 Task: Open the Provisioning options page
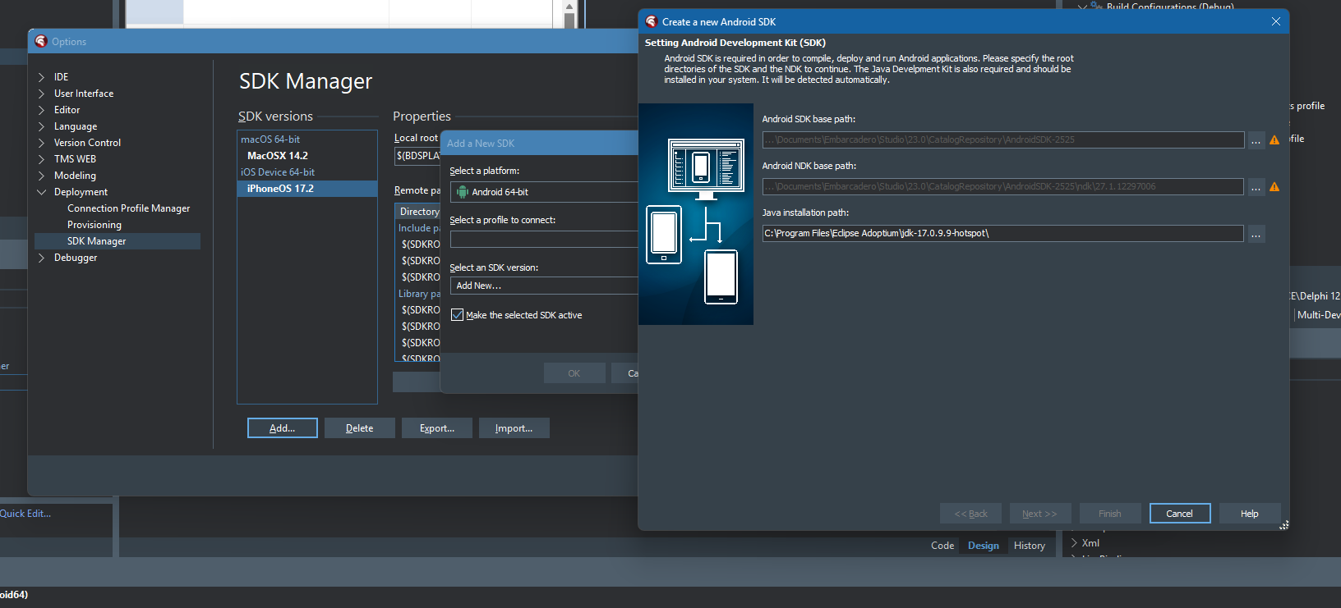[x=94, y=225]
